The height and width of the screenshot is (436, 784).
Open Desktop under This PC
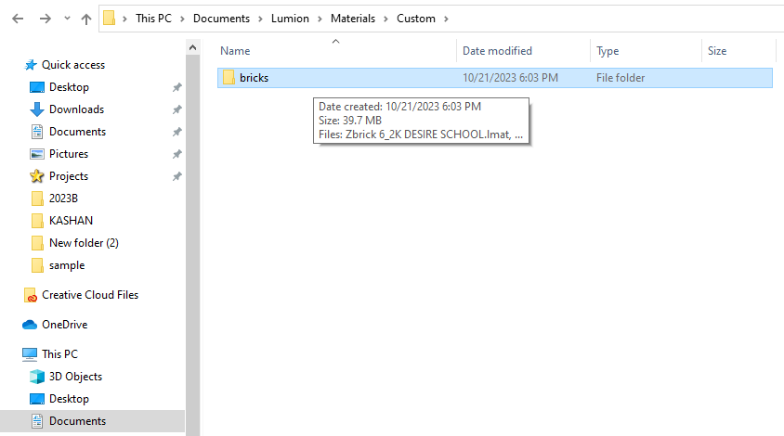pyautogui.click(x=69, y=399)
